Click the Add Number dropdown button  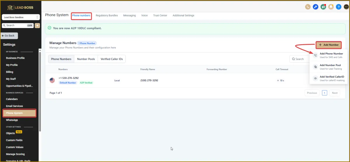coord(329,45)
